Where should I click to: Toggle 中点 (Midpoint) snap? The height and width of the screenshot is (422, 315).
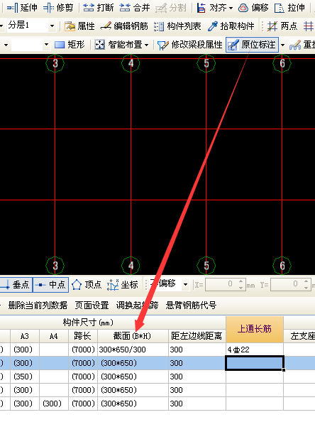tap(51, 284)
